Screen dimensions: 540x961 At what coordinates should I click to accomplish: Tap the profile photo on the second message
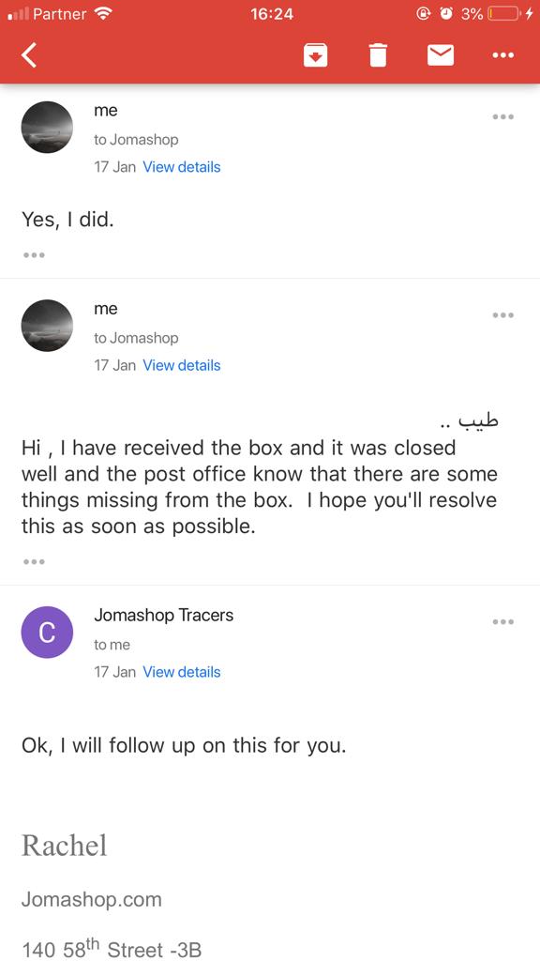click(x=47, y=326)
